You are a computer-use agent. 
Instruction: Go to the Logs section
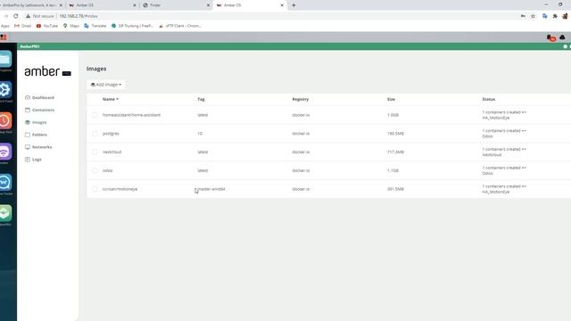click(37, 160)
